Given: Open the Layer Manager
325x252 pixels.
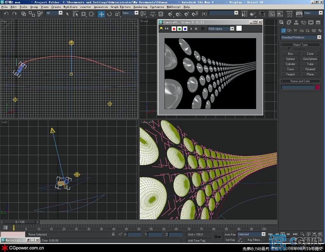Looking at the screenshot, I should [x=262, y=14].
